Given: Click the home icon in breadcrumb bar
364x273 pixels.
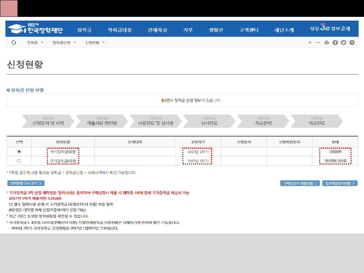Looking at the screenshot, I should point(14,42).
